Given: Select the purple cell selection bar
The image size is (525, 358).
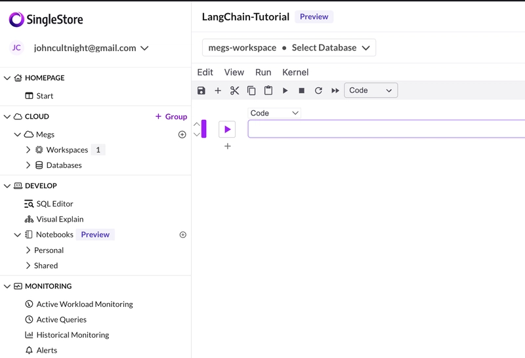Looking at the screenshot, I should 204,129.
